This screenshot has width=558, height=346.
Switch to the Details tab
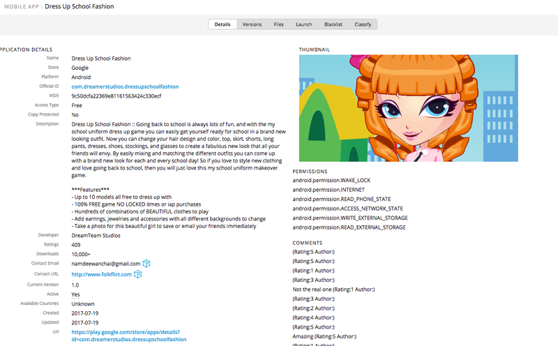pyautogui.click(x=223, y=24)
